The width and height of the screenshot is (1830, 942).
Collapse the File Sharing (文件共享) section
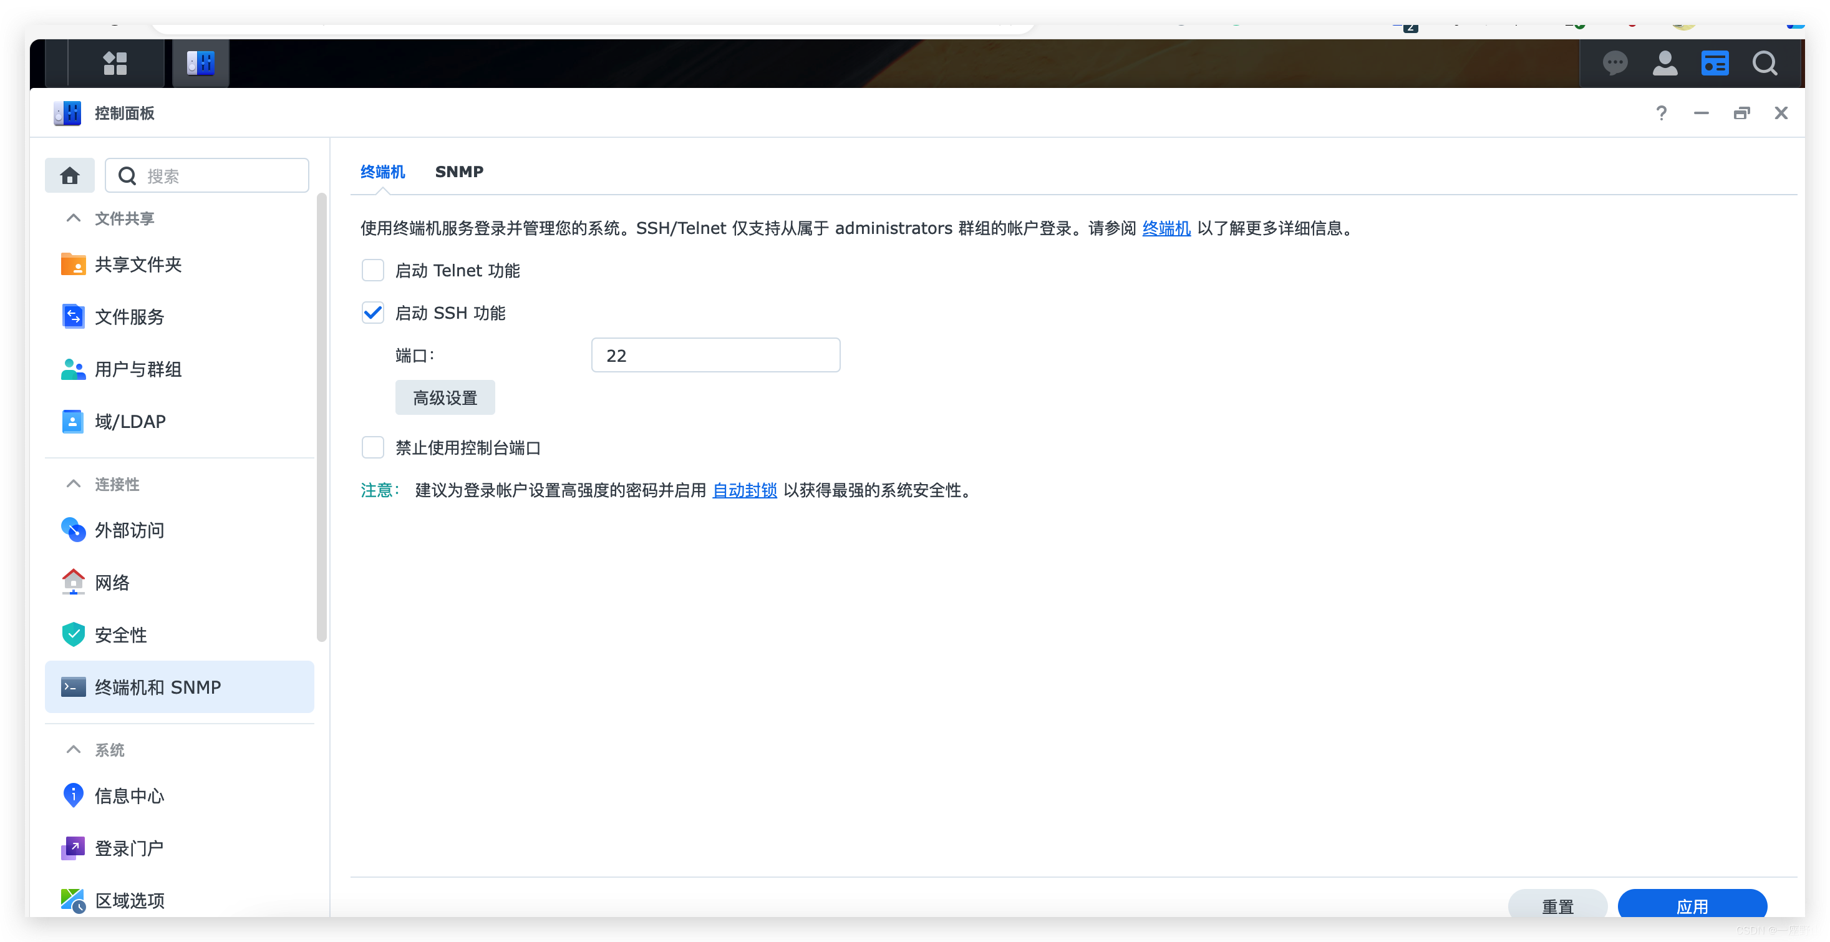pos(73,218)
